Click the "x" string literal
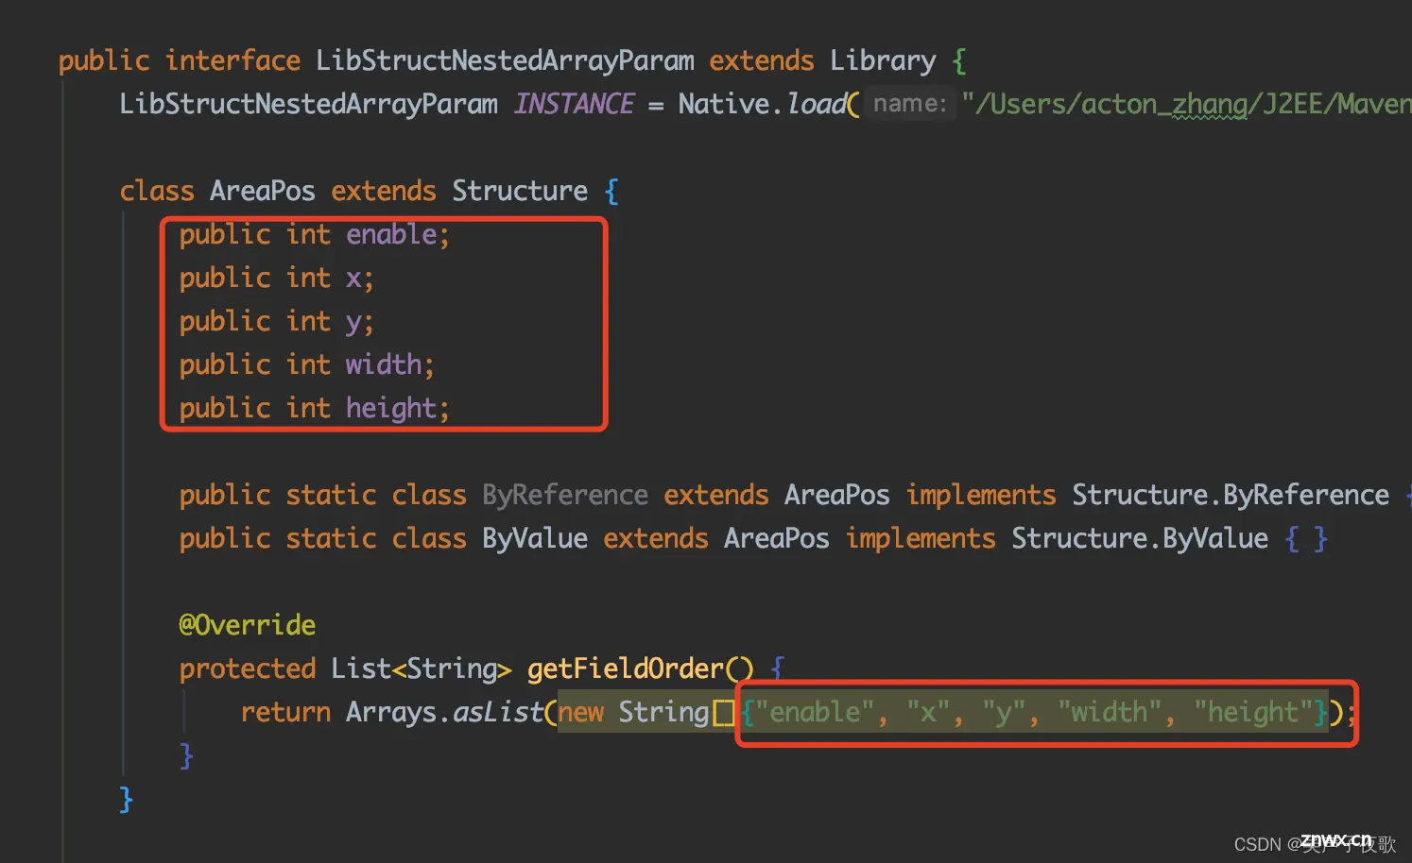 point(928,712)
